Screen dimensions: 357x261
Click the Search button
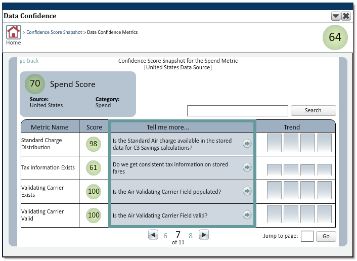coord(313,110)
